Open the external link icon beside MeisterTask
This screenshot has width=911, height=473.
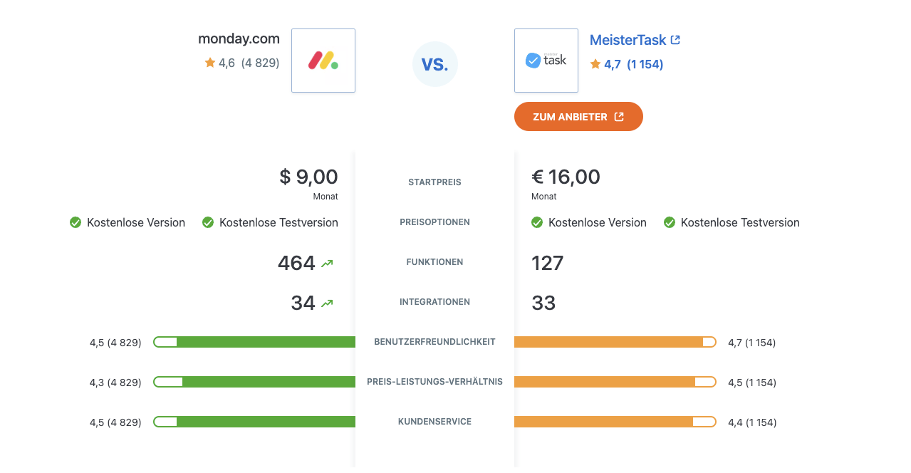(676, 40)
